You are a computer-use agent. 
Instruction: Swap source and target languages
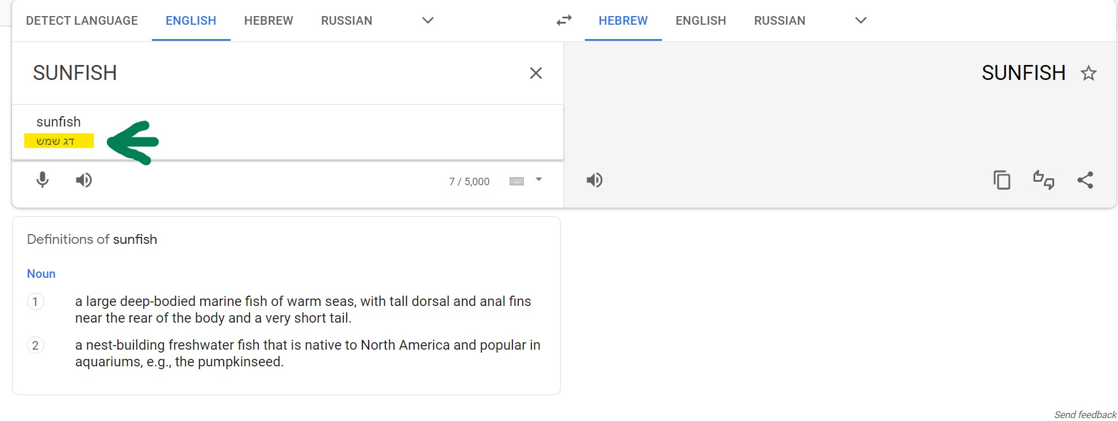point(564,21)
